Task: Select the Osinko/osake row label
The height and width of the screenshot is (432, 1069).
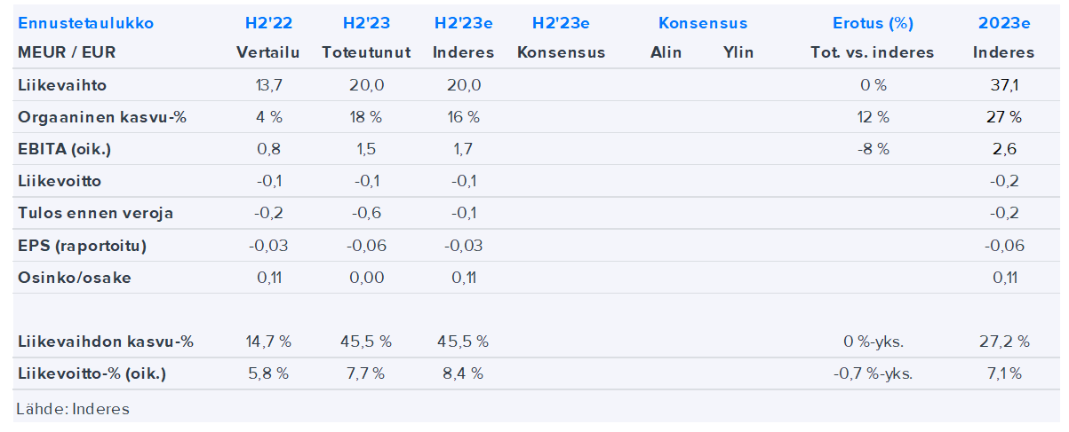Action: click(x=74, y=278)
